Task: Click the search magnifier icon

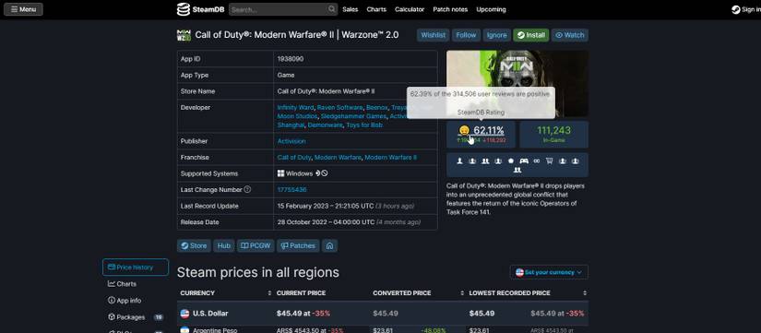Action: pyautogui.click(x=331, y=9)
